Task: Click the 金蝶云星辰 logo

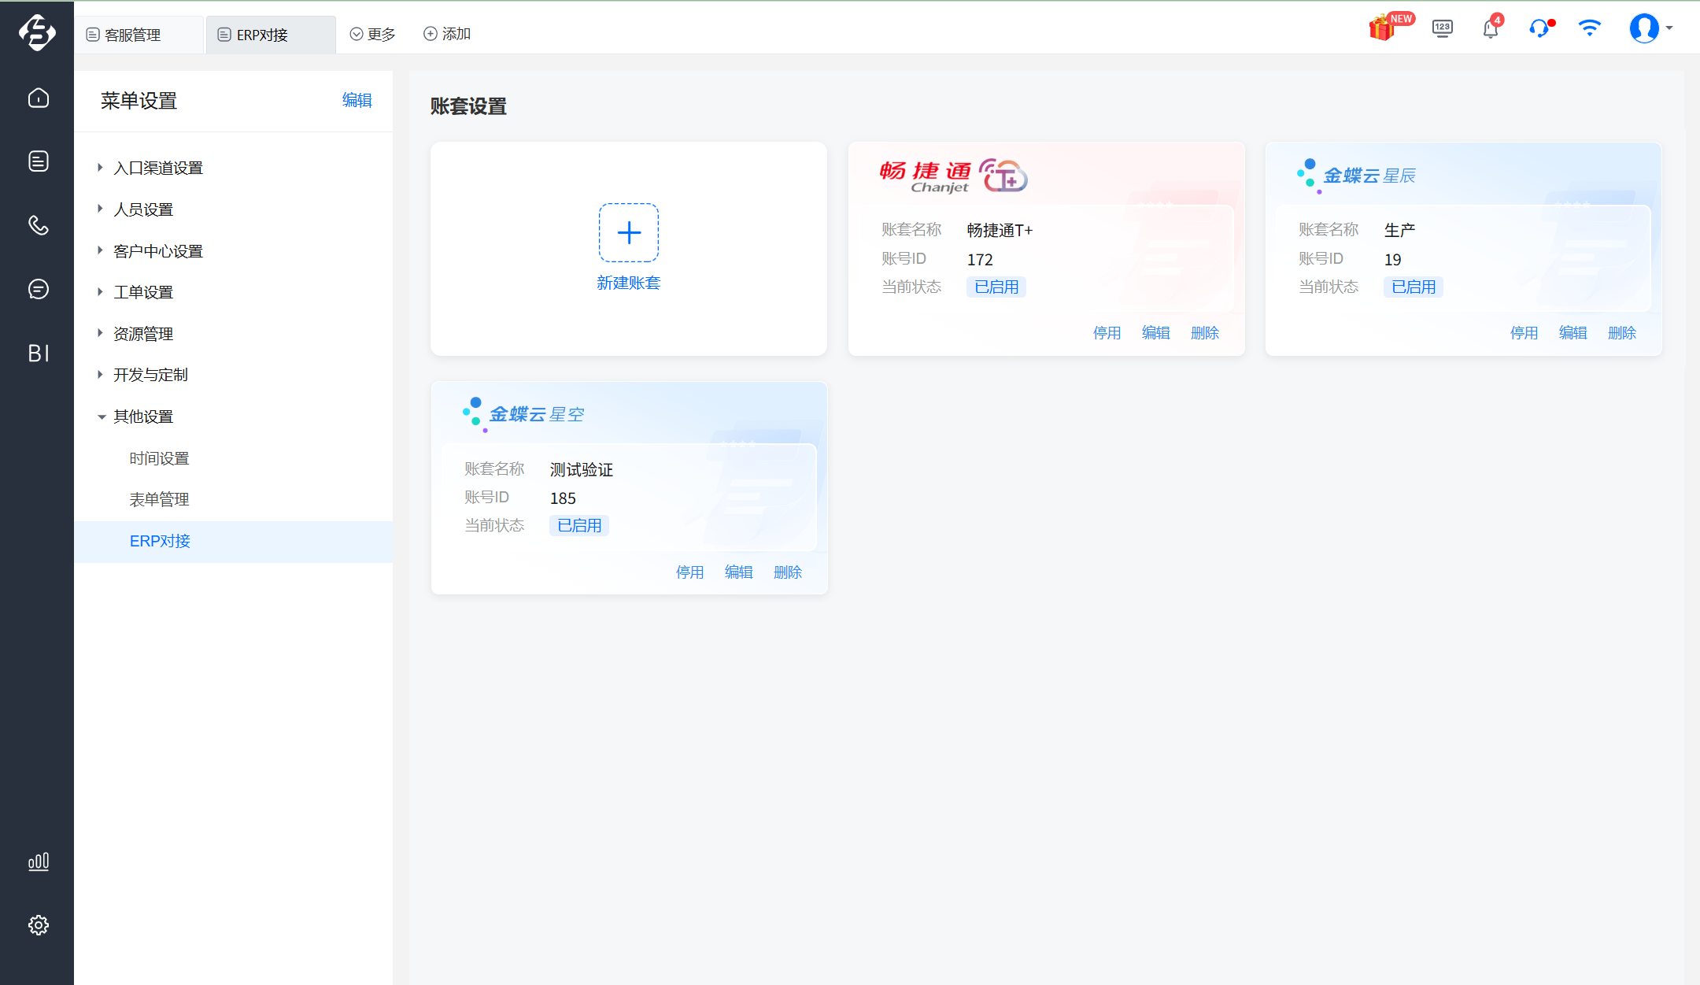Action: coord(1357,176)
